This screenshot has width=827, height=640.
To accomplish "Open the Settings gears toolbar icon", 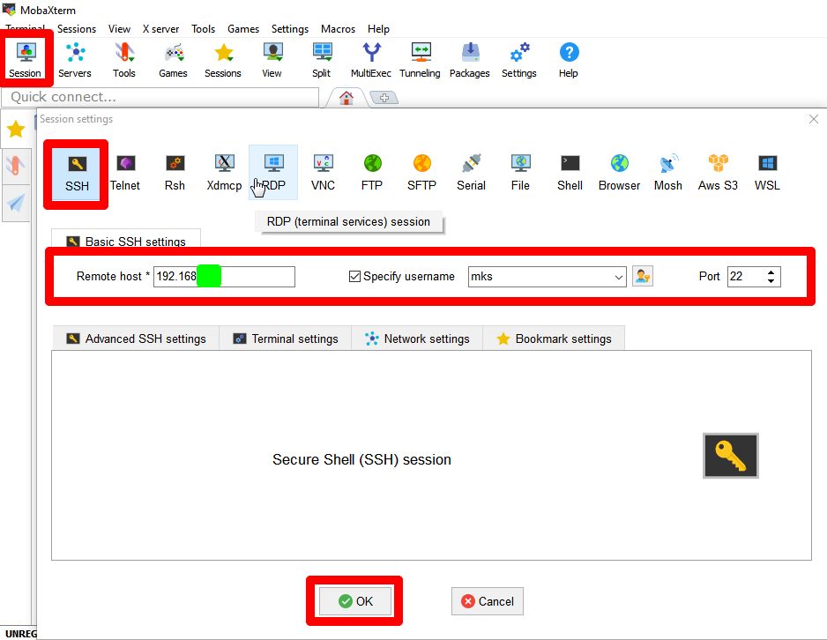I will [519, 60].
